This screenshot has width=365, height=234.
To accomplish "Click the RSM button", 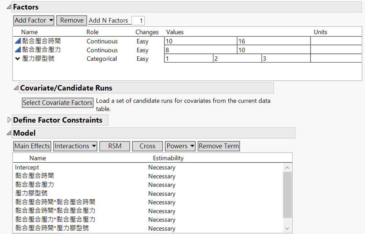I will [115, 146].
